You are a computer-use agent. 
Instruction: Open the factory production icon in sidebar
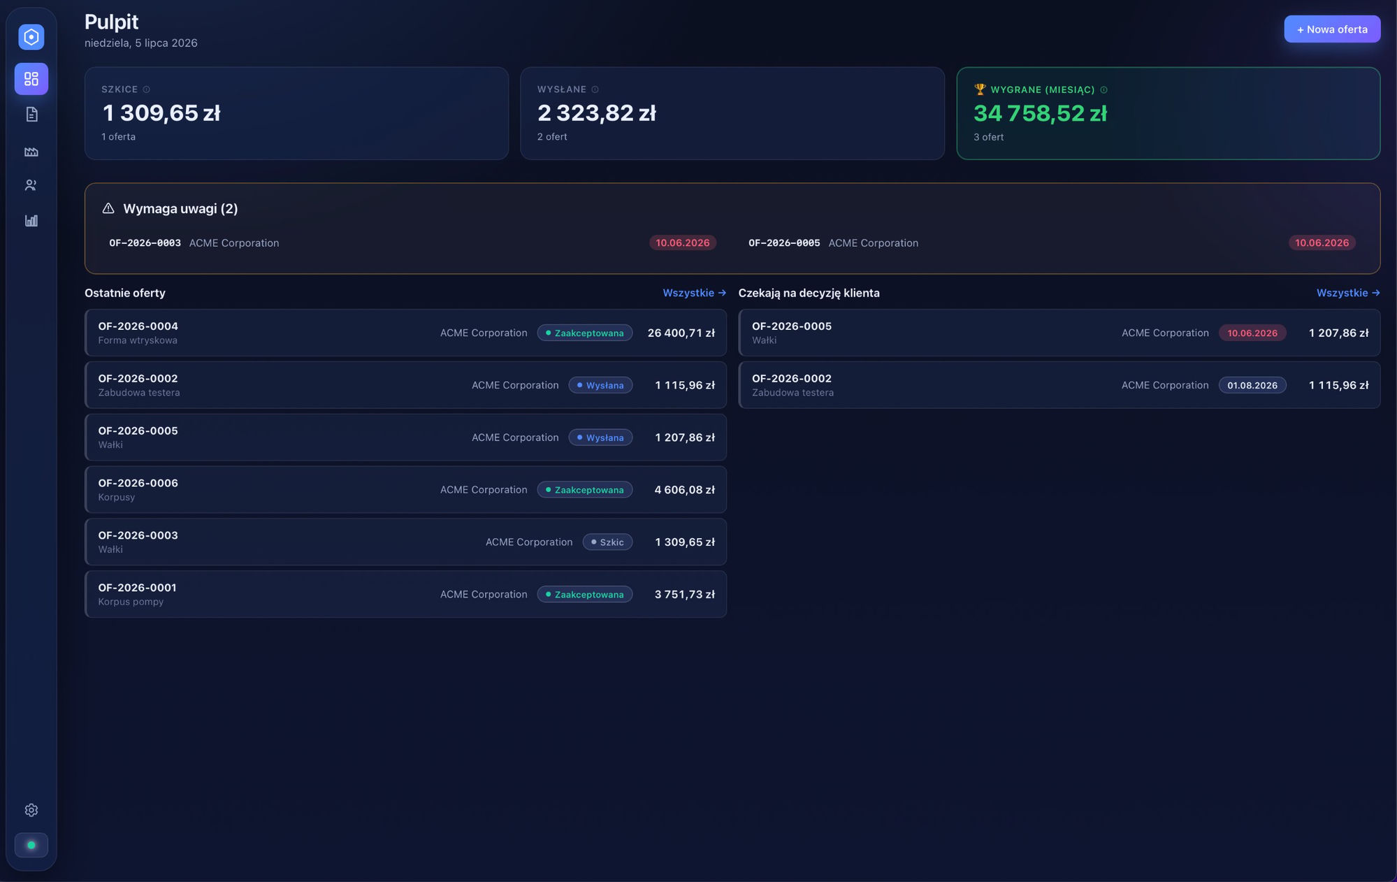pyautogui.click(x=31, y=151)
